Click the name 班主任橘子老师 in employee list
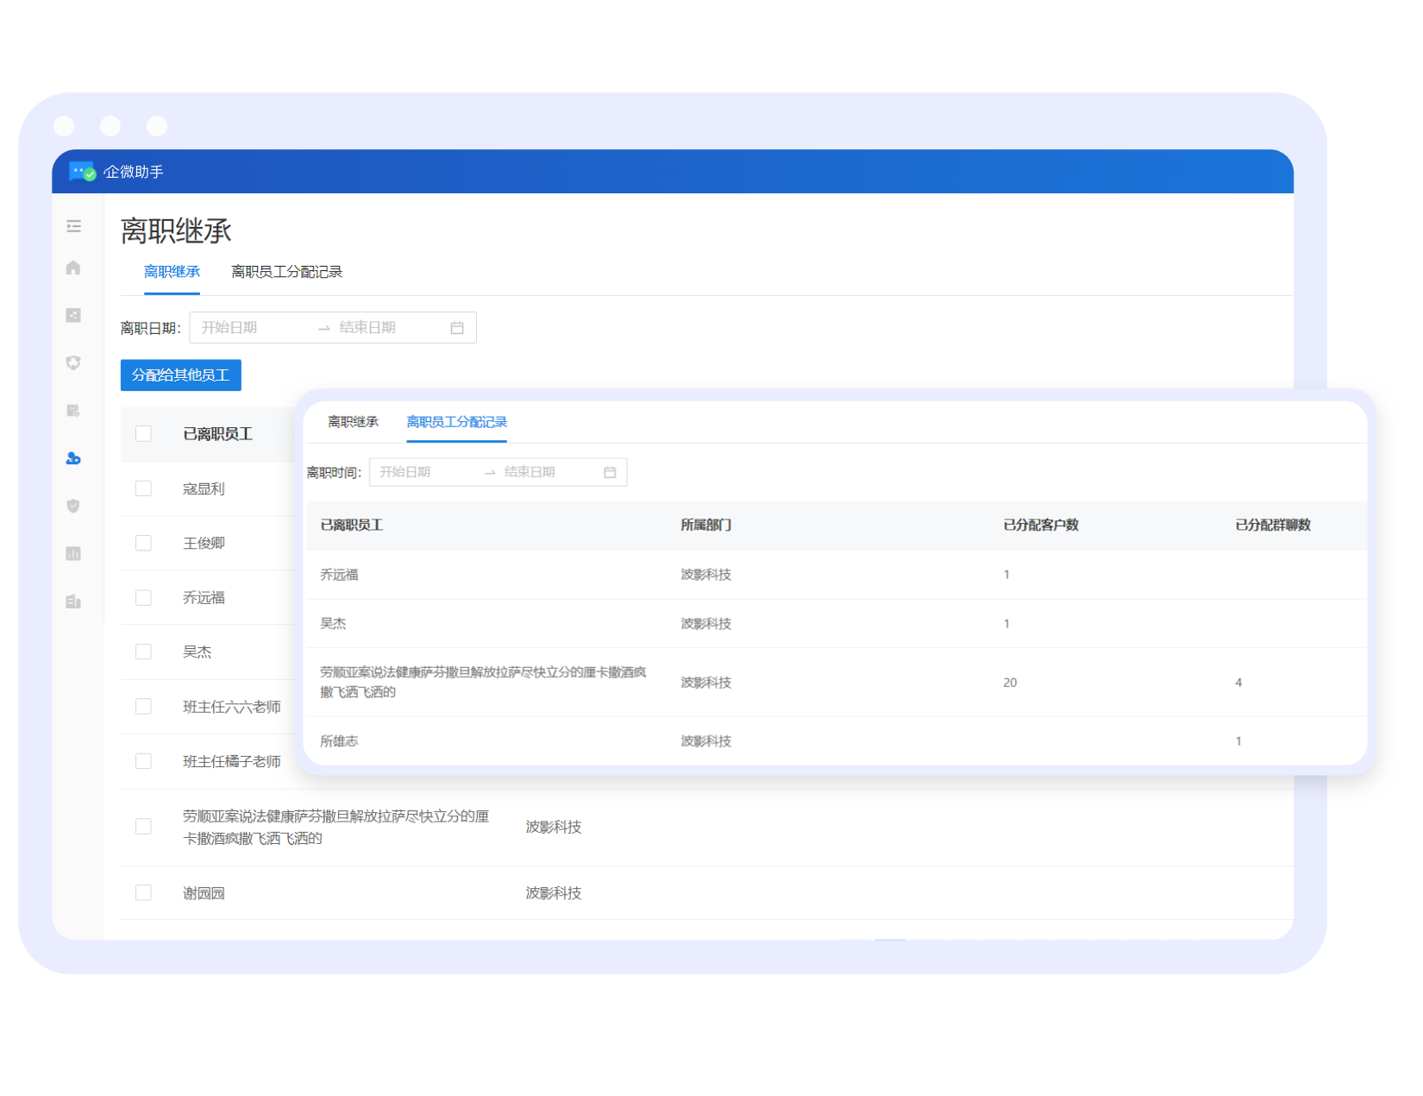Image resolution: width=1423 pixels, height=1096 pixels. [x=232, y=761]
